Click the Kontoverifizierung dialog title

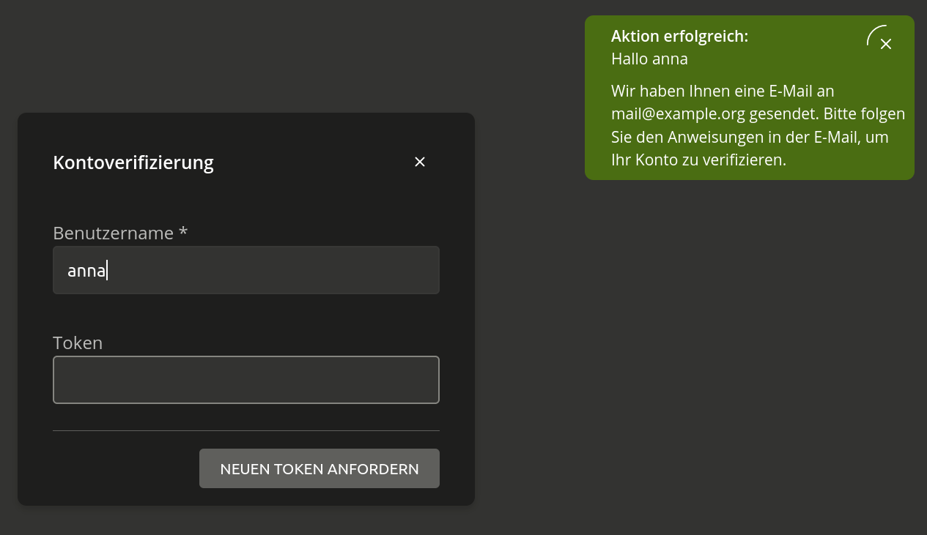pos(133,162)
